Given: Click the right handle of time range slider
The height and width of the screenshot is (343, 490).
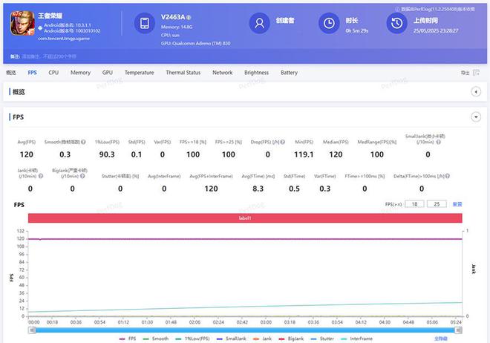Looking at the screenshot, I should coord(458,330).
